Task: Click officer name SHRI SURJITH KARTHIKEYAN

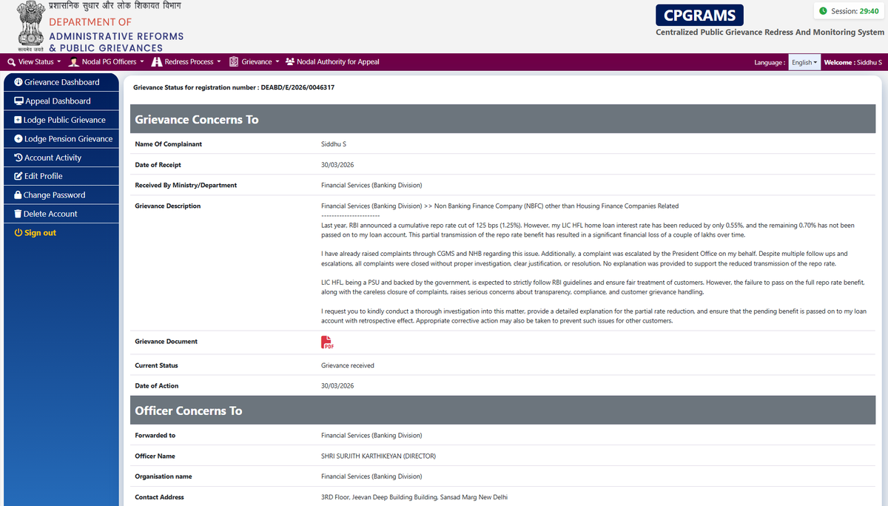Action: [x=378, y=456]
